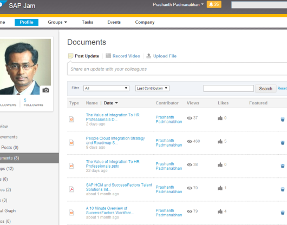Open the Last Contribution sort dropdown
The width and height of the screenshot is (287, 225).
tap(152, 88)
